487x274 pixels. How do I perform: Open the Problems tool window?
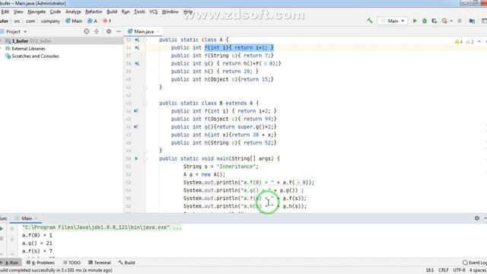click(x=40, y=263)
